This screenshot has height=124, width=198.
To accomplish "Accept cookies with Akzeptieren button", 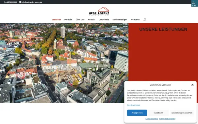I will click(x=137, y=113).
